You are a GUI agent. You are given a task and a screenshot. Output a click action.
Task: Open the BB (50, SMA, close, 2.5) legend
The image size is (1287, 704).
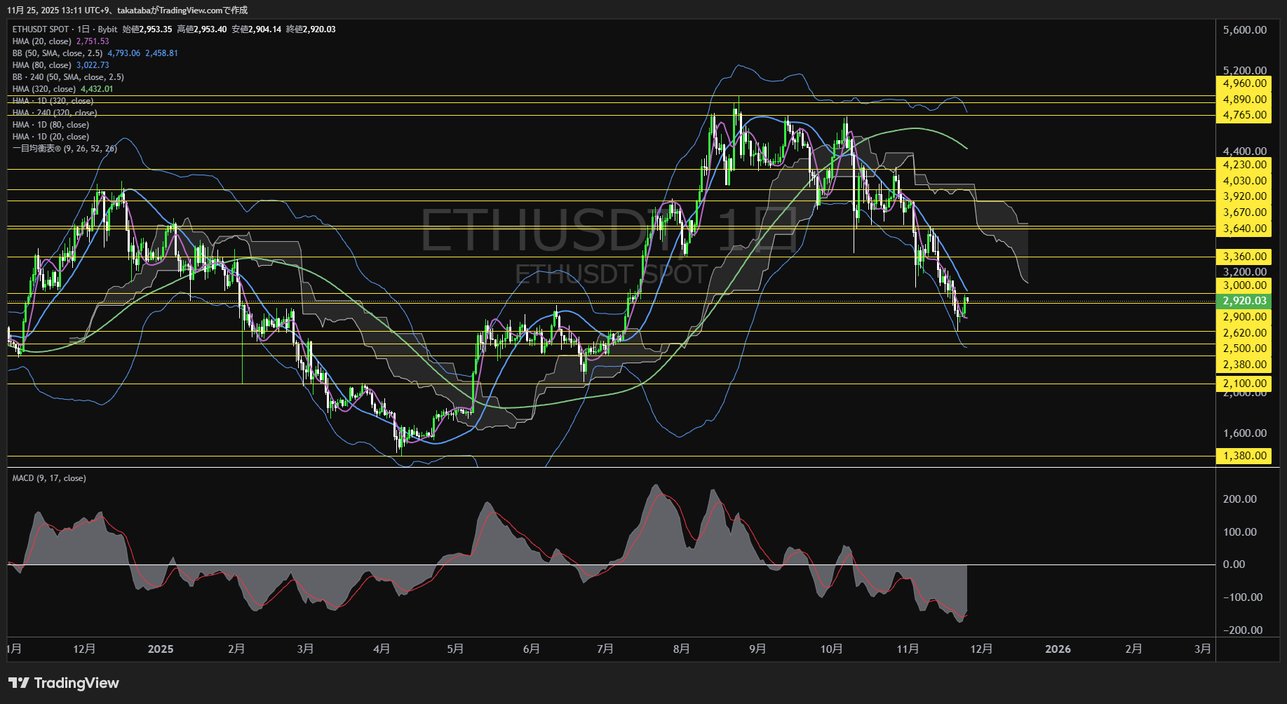pyautogui.click(x=58, y=53)
